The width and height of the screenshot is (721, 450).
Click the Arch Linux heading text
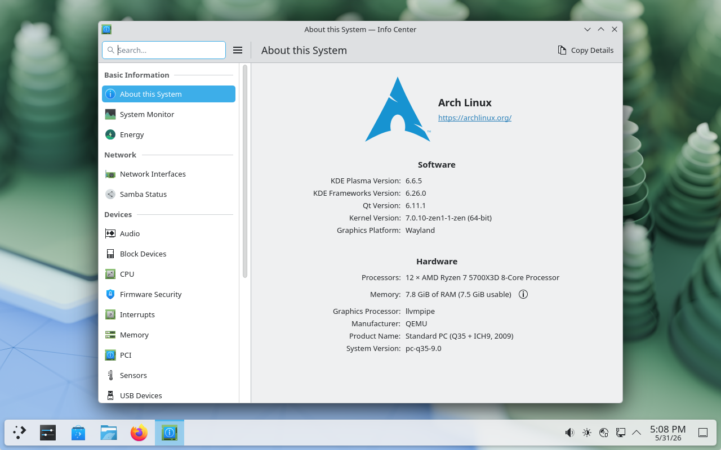465,102
